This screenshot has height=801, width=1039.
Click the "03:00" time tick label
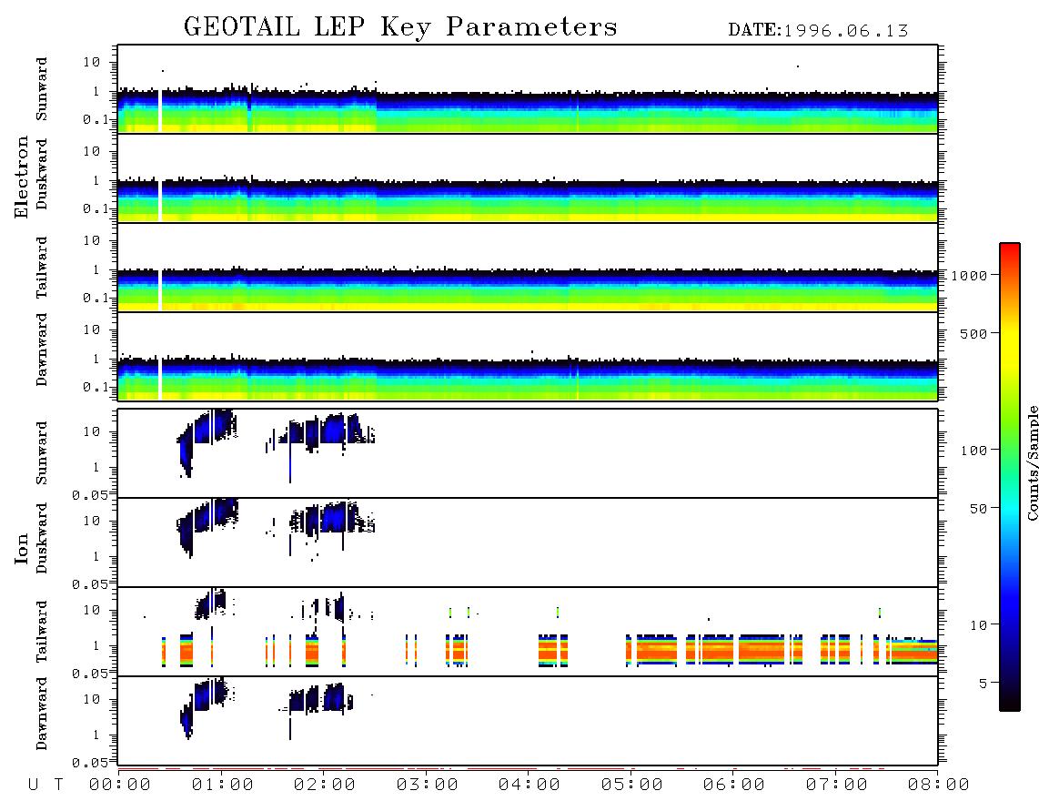pos(428,786)
